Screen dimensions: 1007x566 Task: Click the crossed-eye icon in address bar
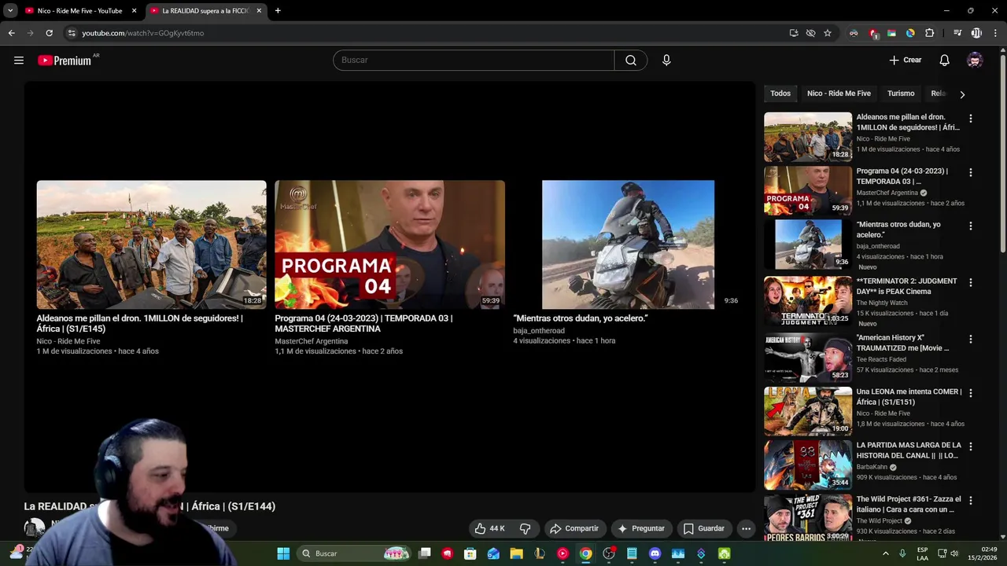pos(810,33)
